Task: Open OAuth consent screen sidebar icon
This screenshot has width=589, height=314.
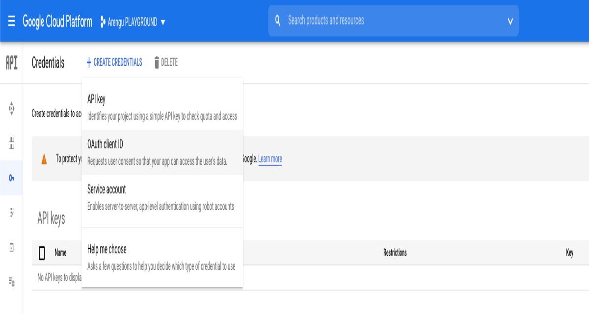Action: [12, 212]
